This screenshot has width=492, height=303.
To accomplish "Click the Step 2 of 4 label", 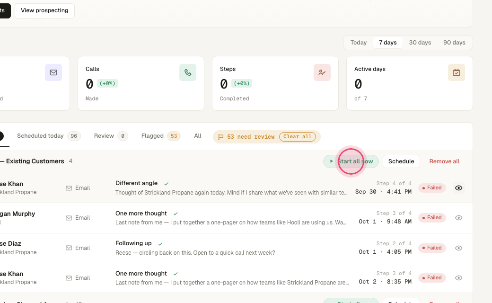I will click(394, 244).
